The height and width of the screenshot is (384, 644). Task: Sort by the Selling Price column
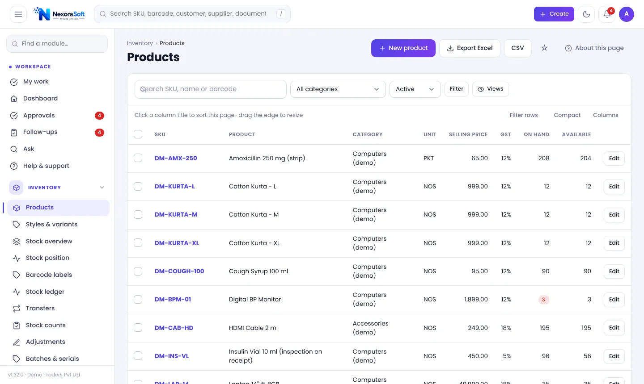click(x=468, y=134)
